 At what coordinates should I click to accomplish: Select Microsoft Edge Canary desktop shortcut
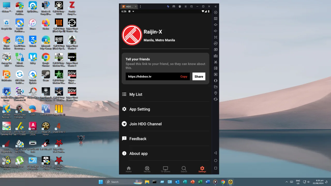point(46,43)
